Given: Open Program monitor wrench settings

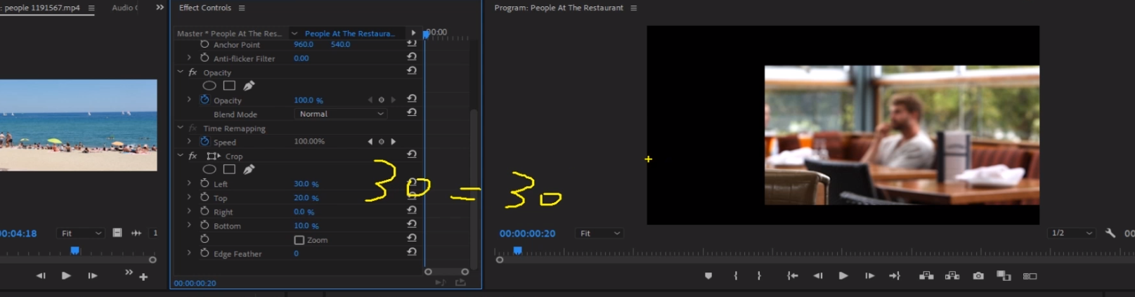Looking at the screenshot, I should click(1110, 233).
